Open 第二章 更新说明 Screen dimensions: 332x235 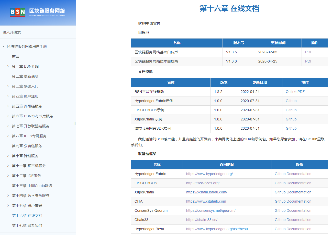coord(25,76)
